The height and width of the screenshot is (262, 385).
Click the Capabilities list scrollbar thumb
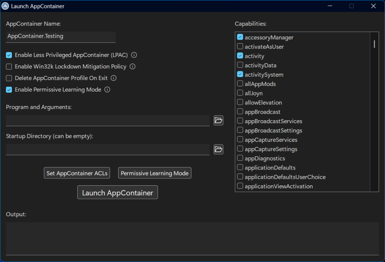coord(374,44)
